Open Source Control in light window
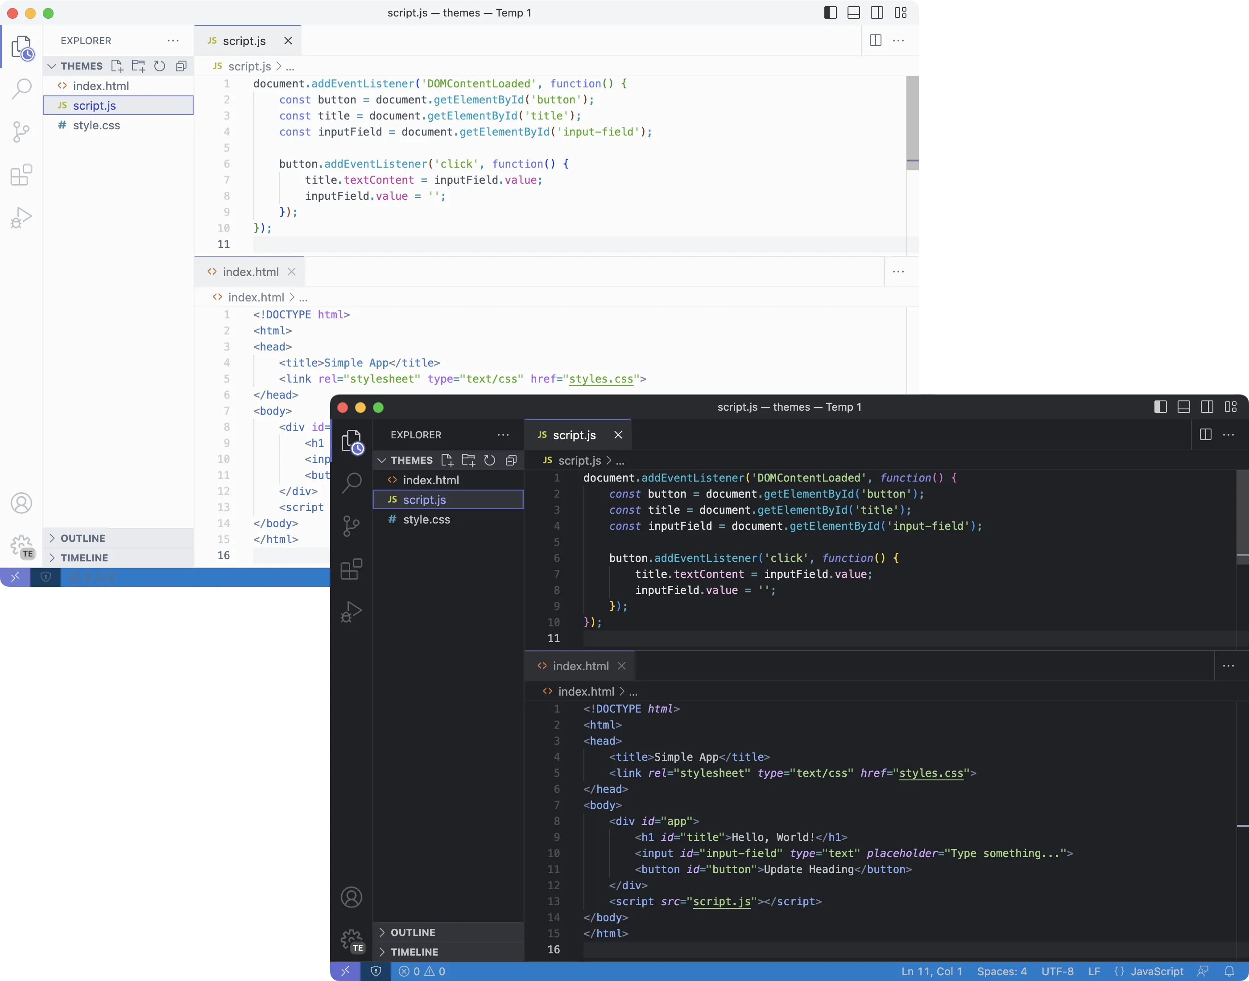 21,132
